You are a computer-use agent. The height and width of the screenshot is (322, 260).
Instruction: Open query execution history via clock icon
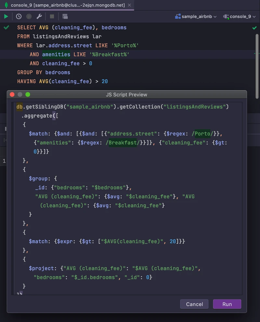(x=19, y=16)
